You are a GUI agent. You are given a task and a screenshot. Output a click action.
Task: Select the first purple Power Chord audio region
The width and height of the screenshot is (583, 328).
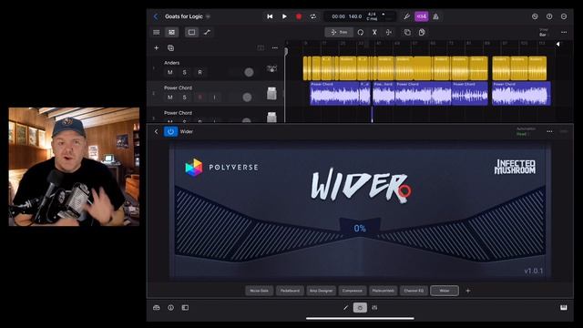pyautogui.click(x=334, y=93)
